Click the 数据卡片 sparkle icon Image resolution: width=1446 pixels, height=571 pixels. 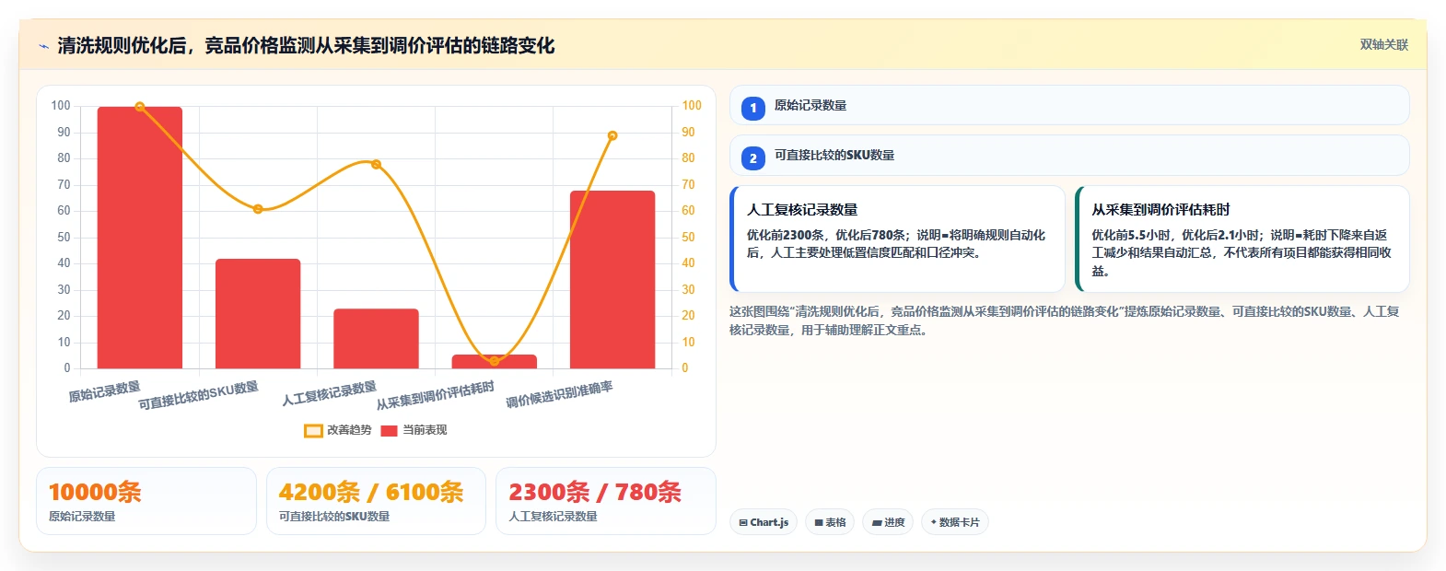(x=933, y=522)
